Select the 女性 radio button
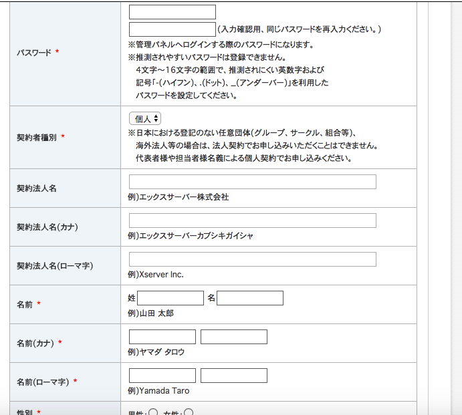462x415 pixels. pos(189,412)
